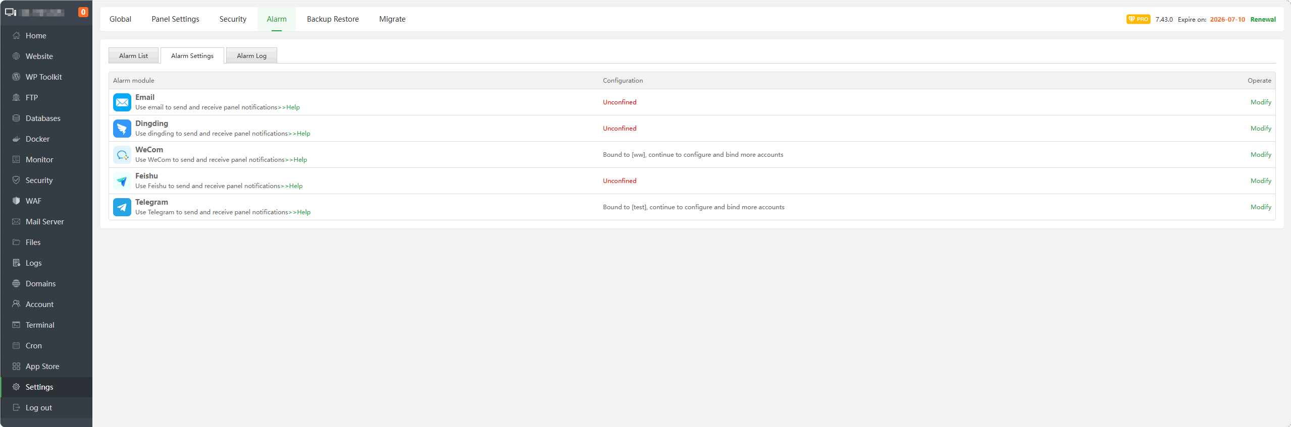Viewport: 1291px width, 427px height.
Task: Go to the Backup Restore tab
Action: tap(333, 19)
